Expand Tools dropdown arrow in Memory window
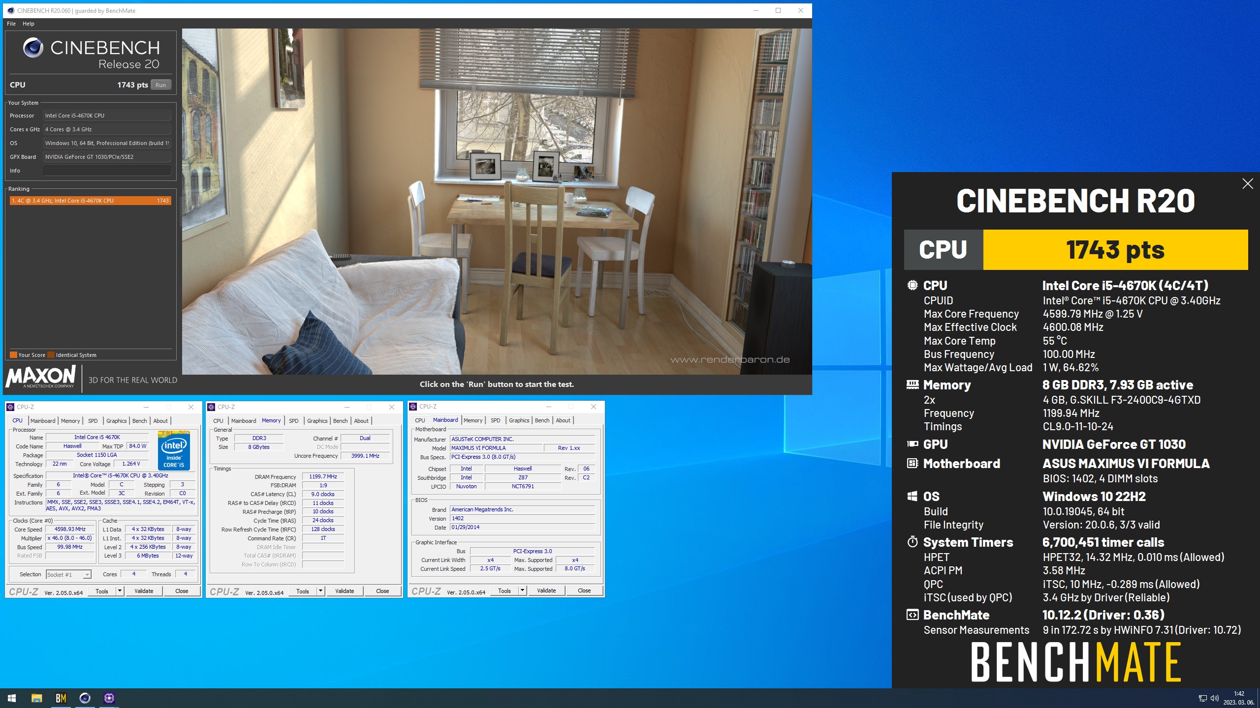1260x708 pixels. pyautogui.click(x=320, y=591)
